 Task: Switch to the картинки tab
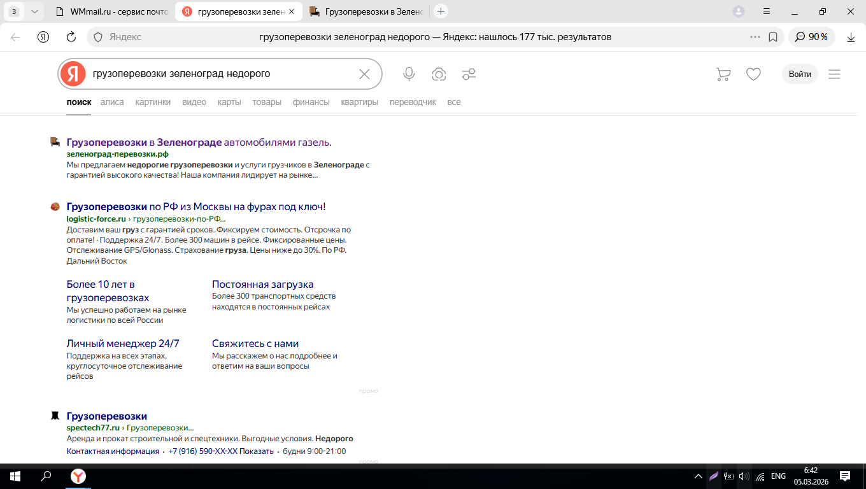click(x=153, y=102)
